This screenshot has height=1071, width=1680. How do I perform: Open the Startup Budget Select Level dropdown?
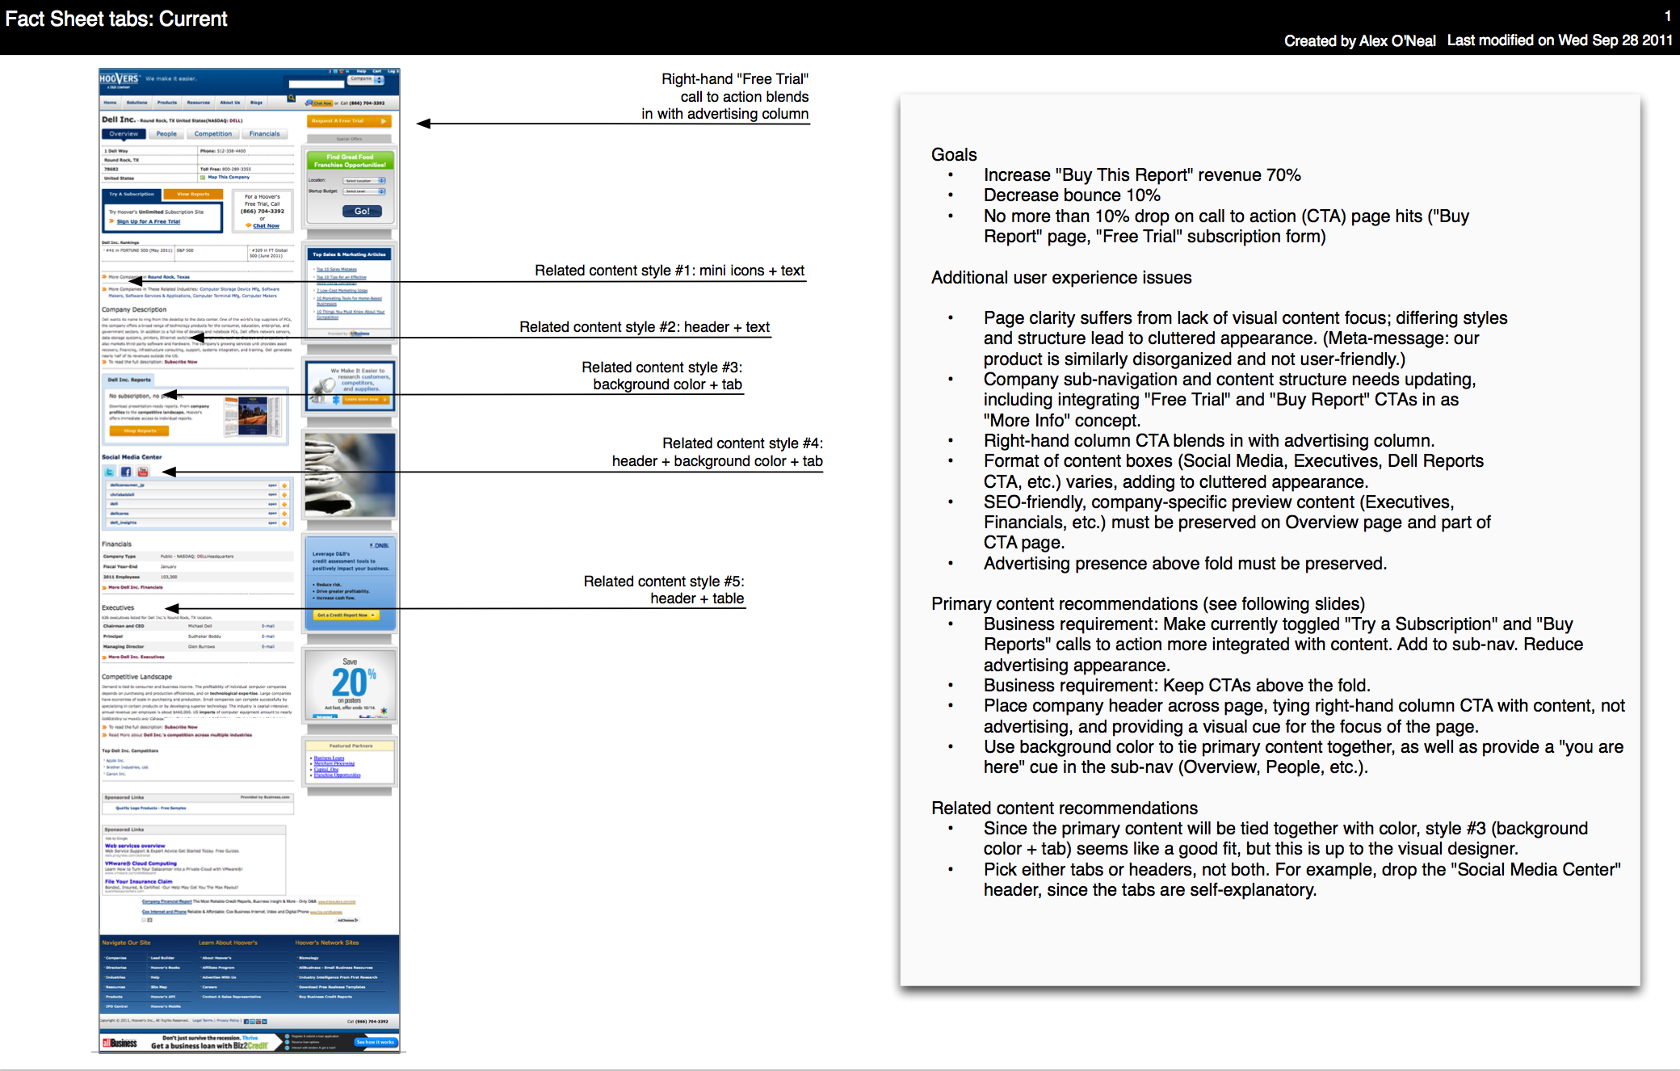click(x=364, y=191)
